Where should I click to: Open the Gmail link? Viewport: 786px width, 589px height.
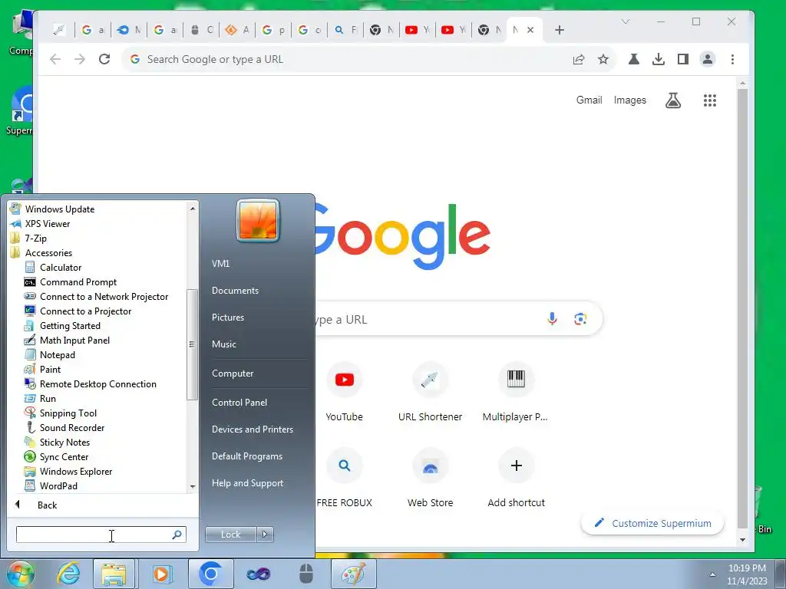click(x=589, y=100)
